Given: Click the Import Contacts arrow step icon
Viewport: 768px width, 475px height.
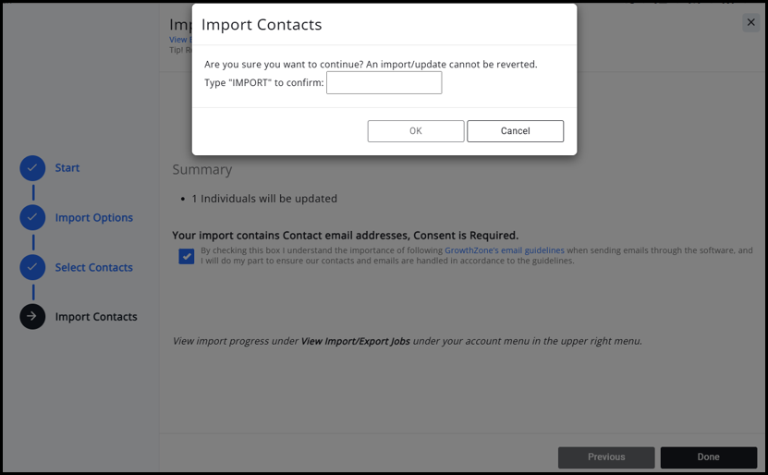Looking at the screenshot, I should 32,316.
